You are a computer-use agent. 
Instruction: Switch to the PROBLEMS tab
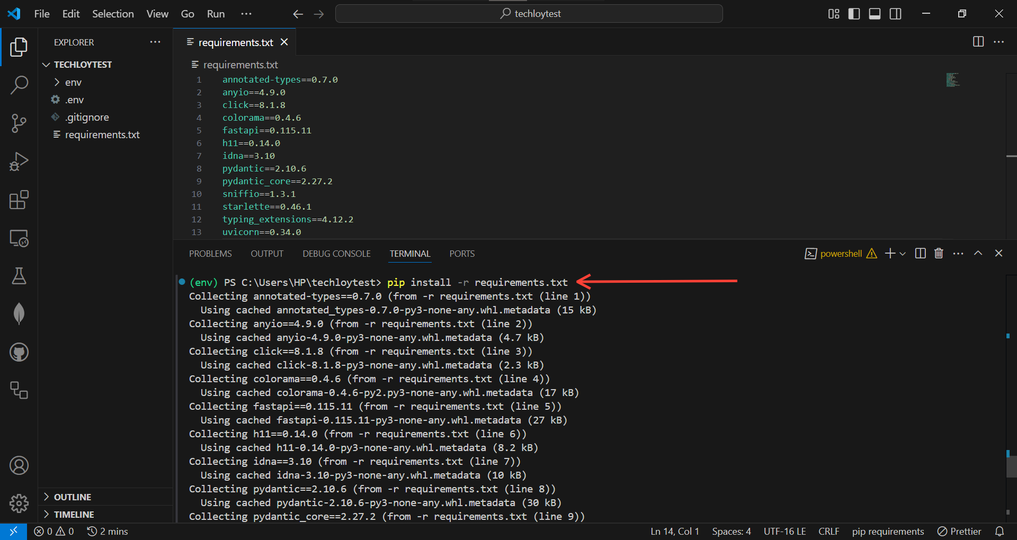coord(210,254)
